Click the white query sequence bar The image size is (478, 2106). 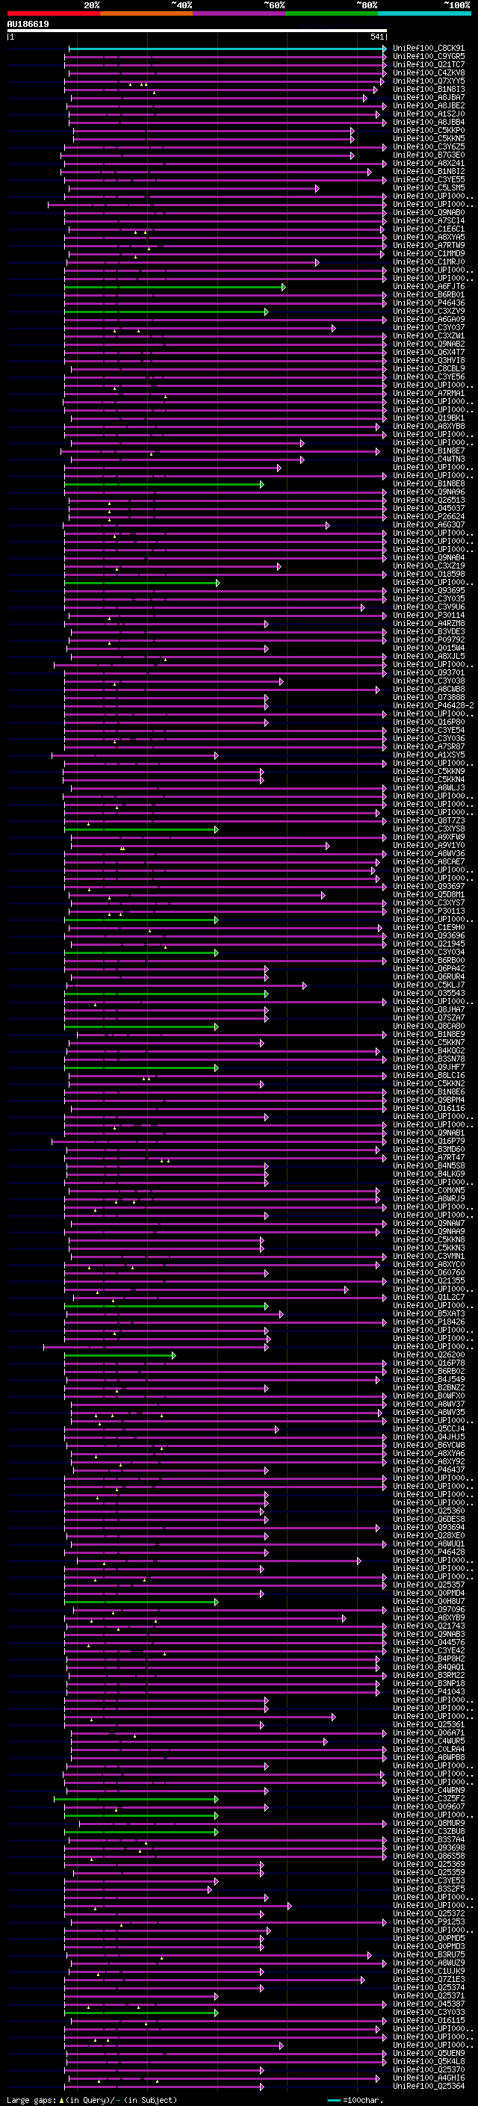[x=197, y=31]
